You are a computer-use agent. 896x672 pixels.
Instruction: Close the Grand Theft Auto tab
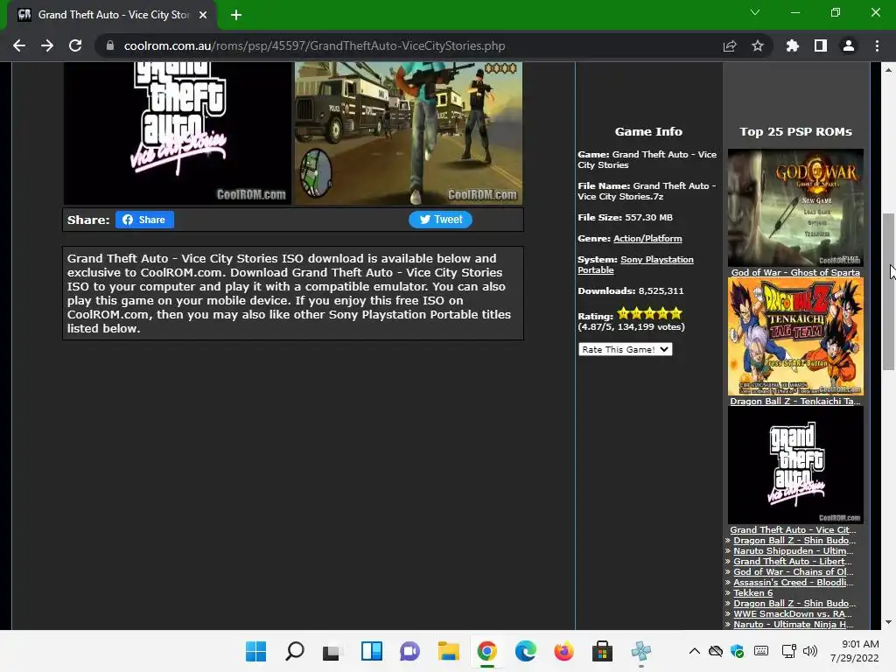click(203, 15)
